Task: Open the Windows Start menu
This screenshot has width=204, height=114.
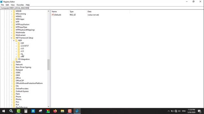Action: pos(4,111)
